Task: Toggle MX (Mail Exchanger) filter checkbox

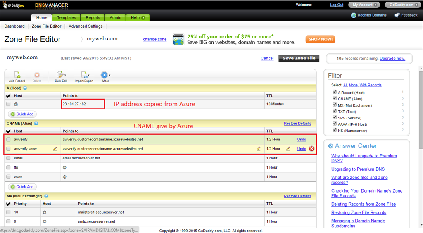Action: (335, 105)
